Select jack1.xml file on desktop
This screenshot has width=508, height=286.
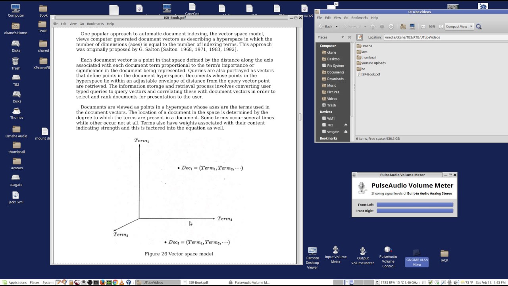point(16,197)
